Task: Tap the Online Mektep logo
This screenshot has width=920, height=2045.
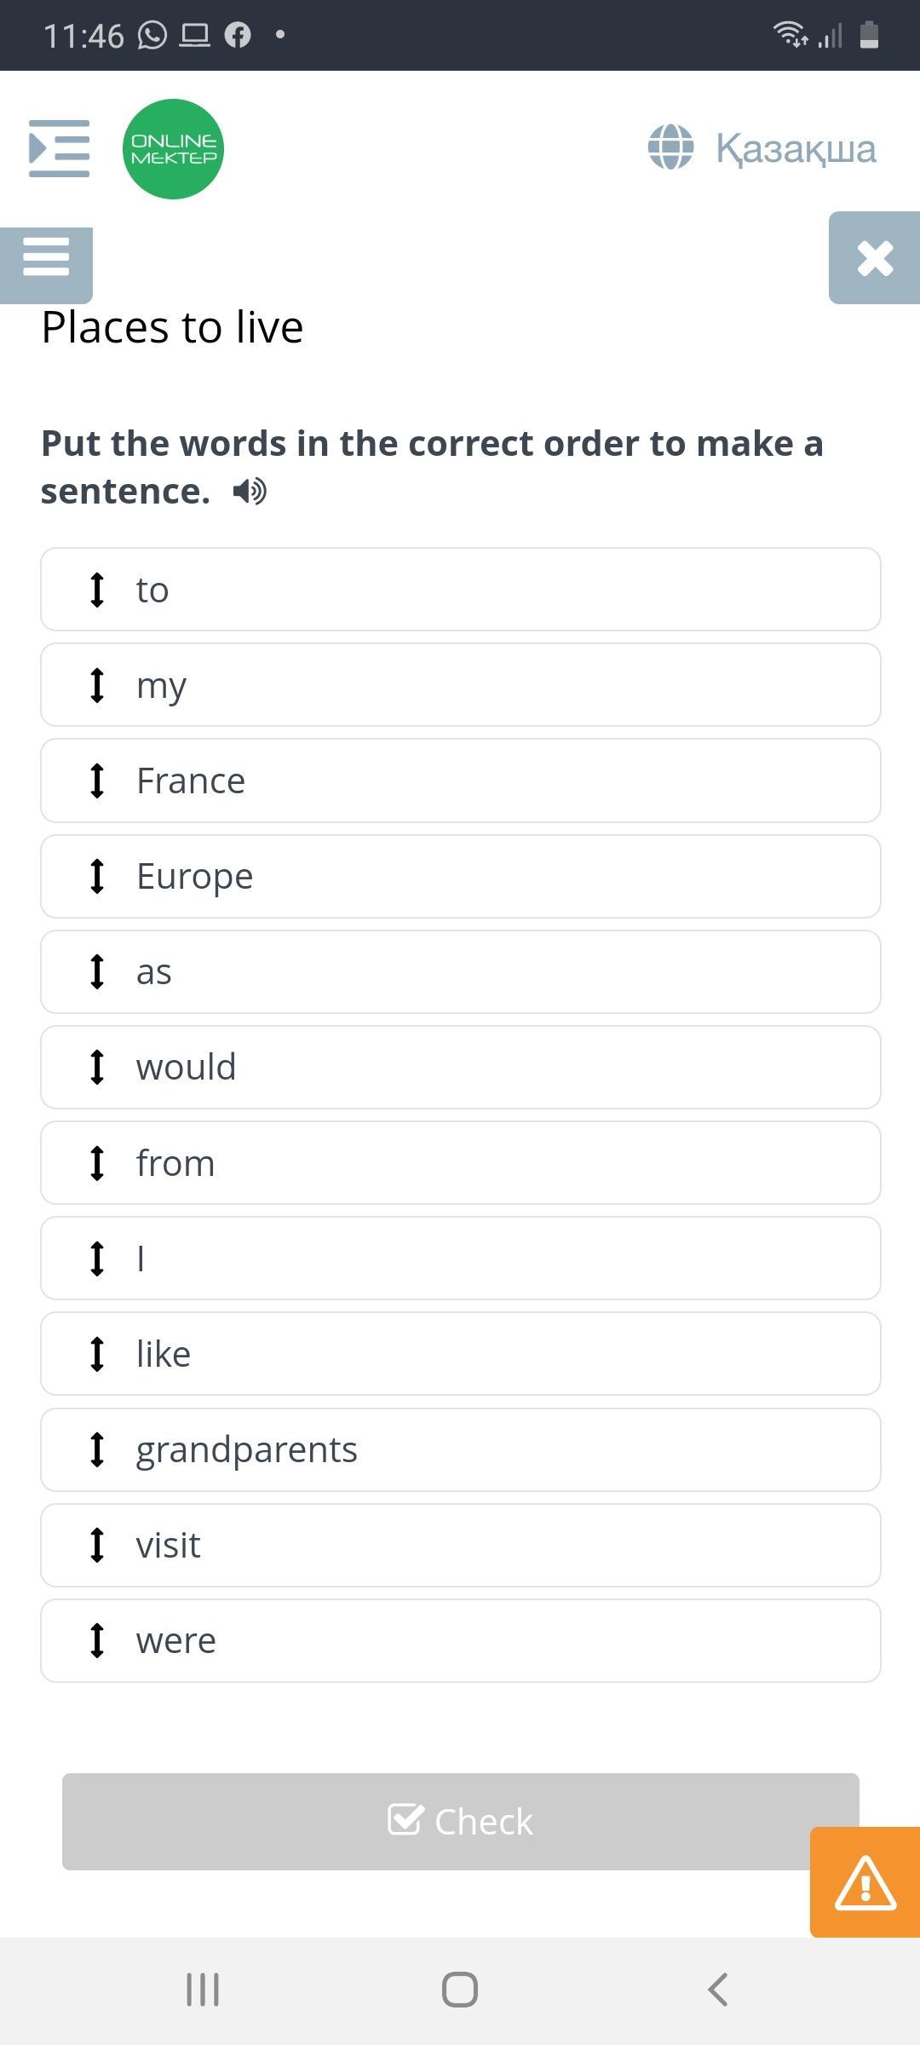Action: coord(174,149)
